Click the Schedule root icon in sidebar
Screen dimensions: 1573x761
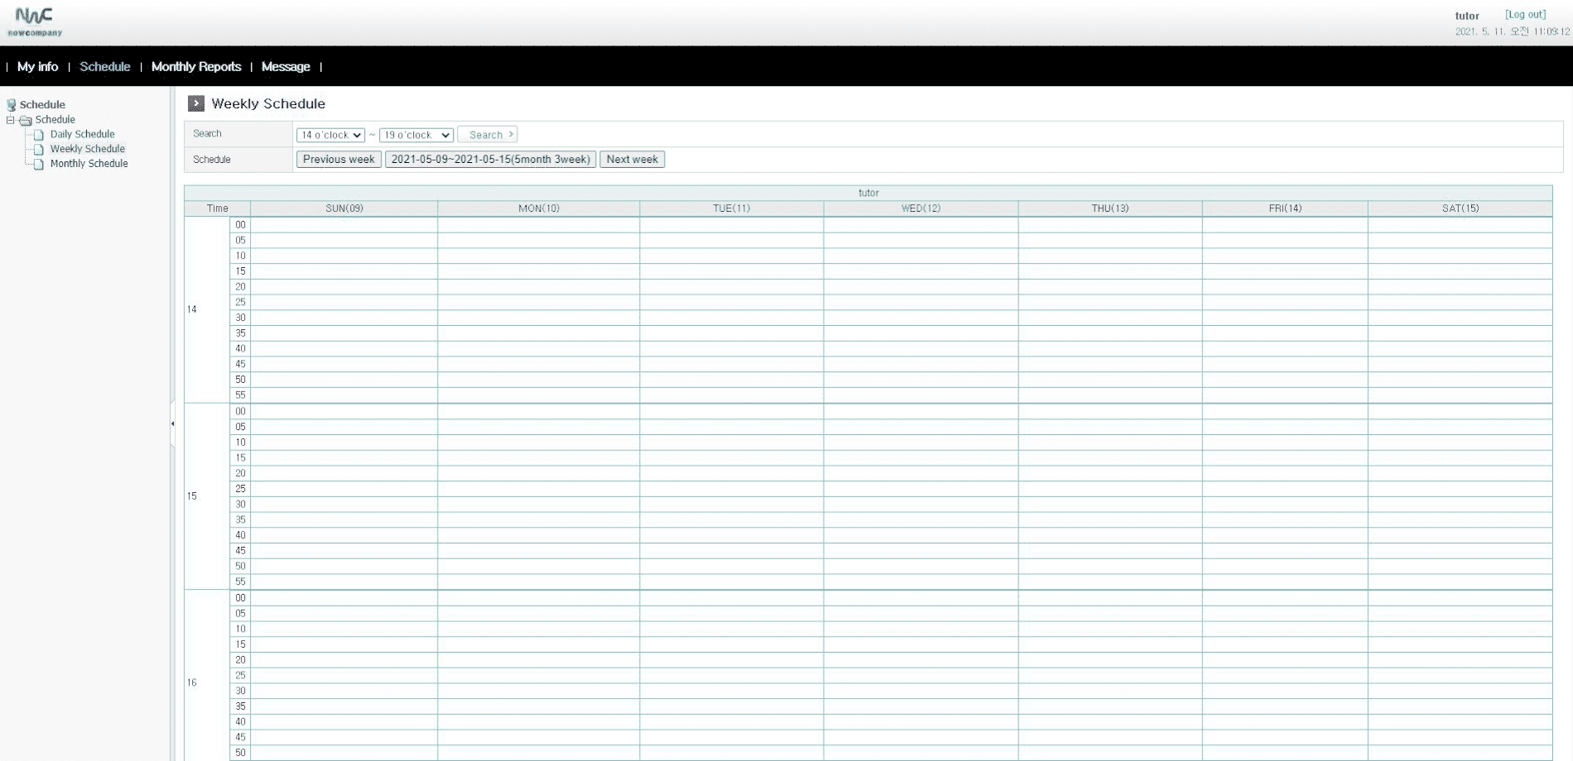pos(12,105)
